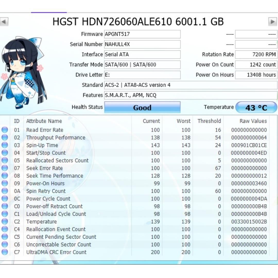Click the Threshold column header
The height and width of the screenshot is (278, 278).
[x=209, y=121]
